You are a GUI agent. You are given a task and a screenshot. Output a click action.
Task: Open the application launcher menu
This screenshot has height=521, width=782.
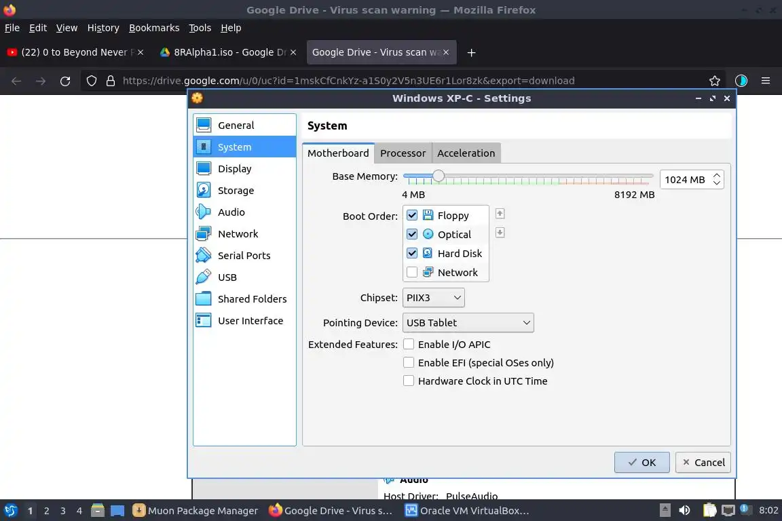(10, 510)
